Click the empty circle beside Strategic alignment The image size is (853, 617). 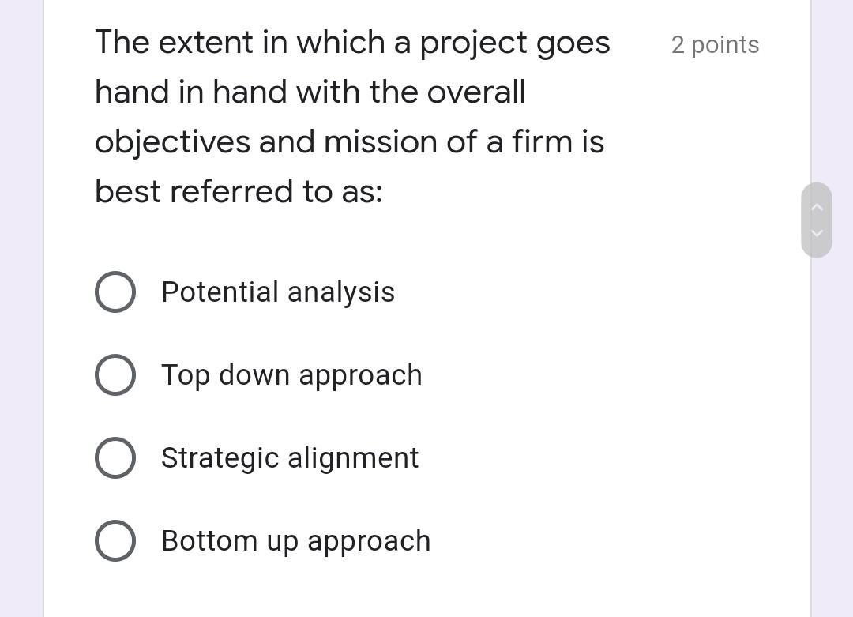tap(115, 457)
